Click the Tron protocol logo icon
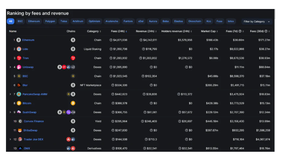The image size is (281, 157). coord(19,58)
